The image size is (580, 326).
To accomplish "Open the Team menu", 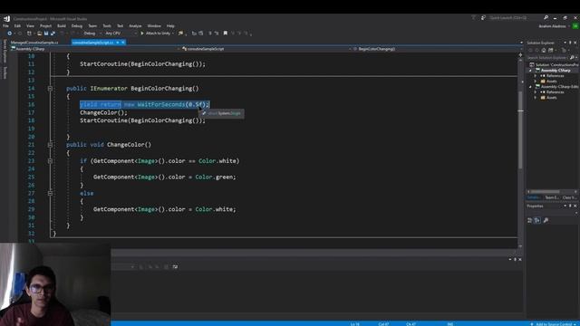I will pos(92,26).
